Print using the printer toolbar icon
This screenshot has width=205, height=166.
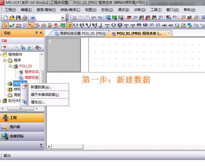click(25, 18)
